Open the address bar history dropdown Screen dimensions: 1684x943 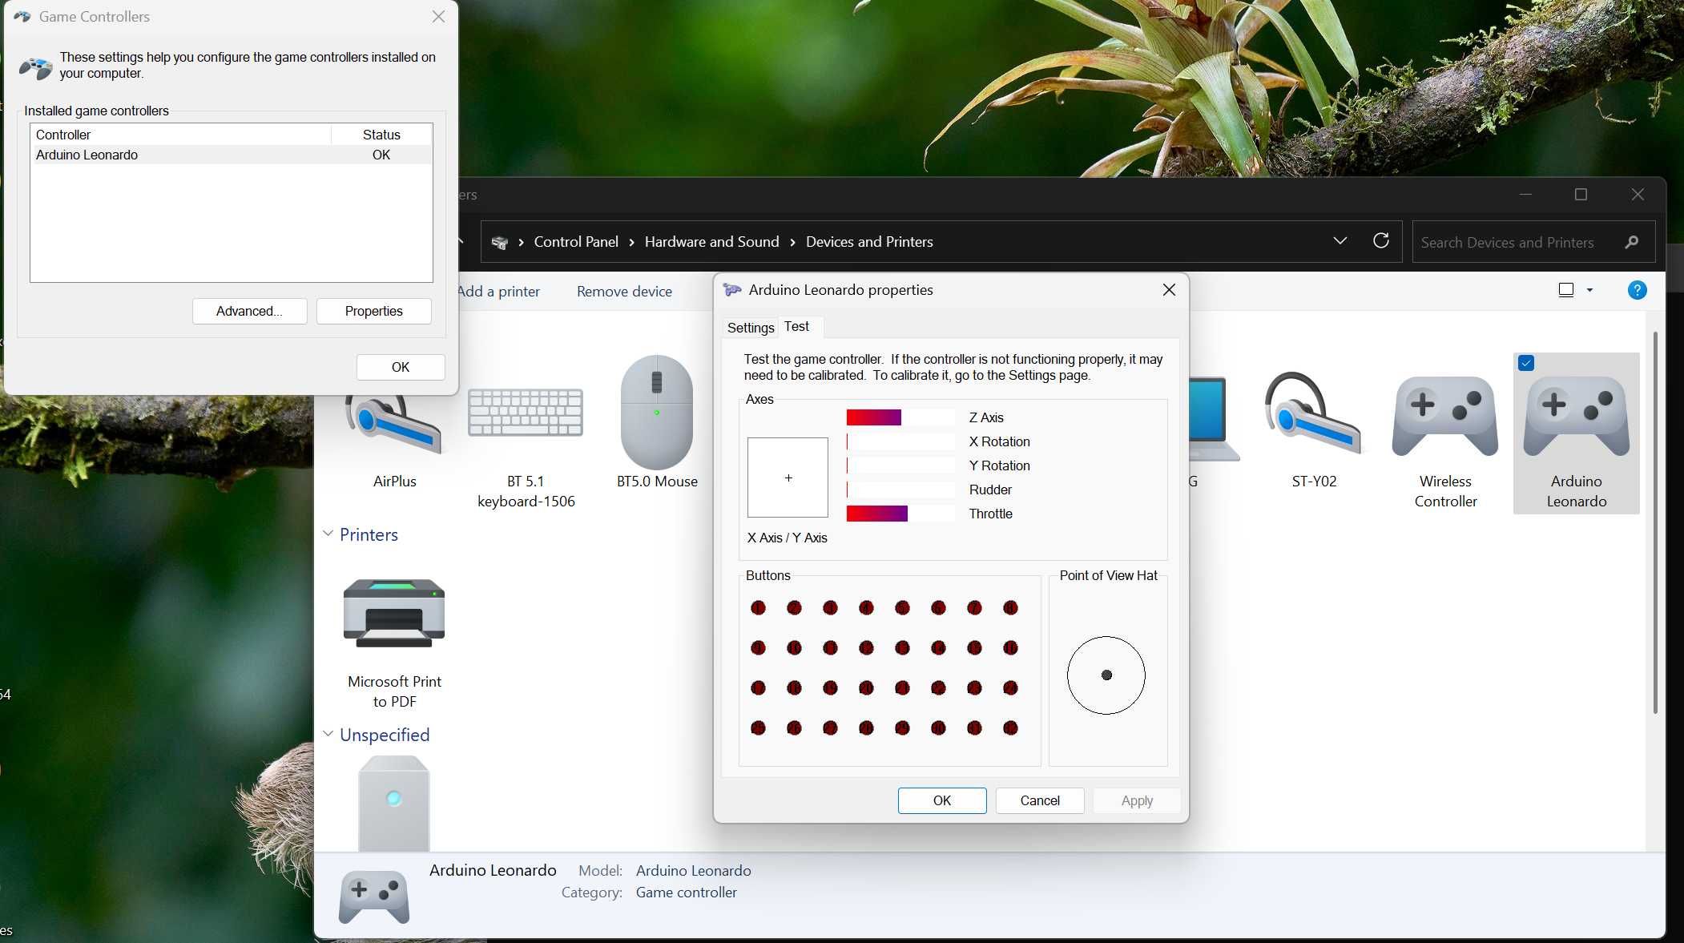(1340, 240)
